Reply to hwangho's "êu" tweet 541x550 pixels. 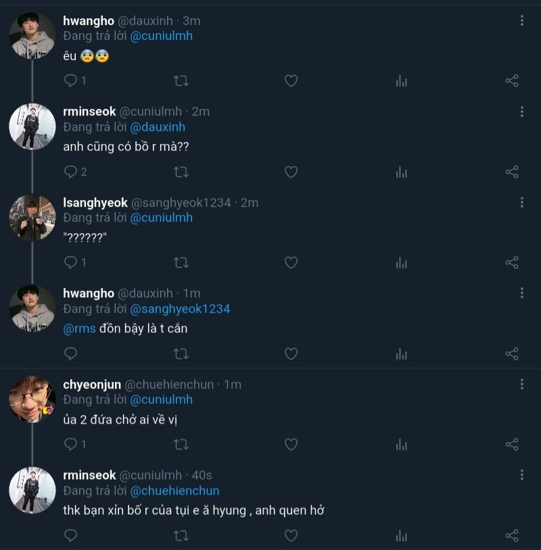[x=71, y=81]
